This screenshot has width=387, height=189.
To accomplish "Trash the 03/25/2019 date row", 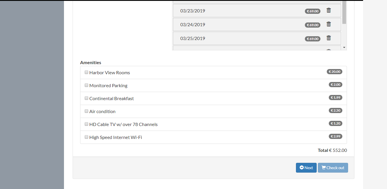I will click(x=329, y=38).
